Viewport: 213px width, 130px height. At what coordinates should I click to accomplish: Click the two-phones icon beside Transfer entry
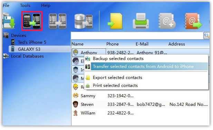pyautogui.click(x=88, y=67)
